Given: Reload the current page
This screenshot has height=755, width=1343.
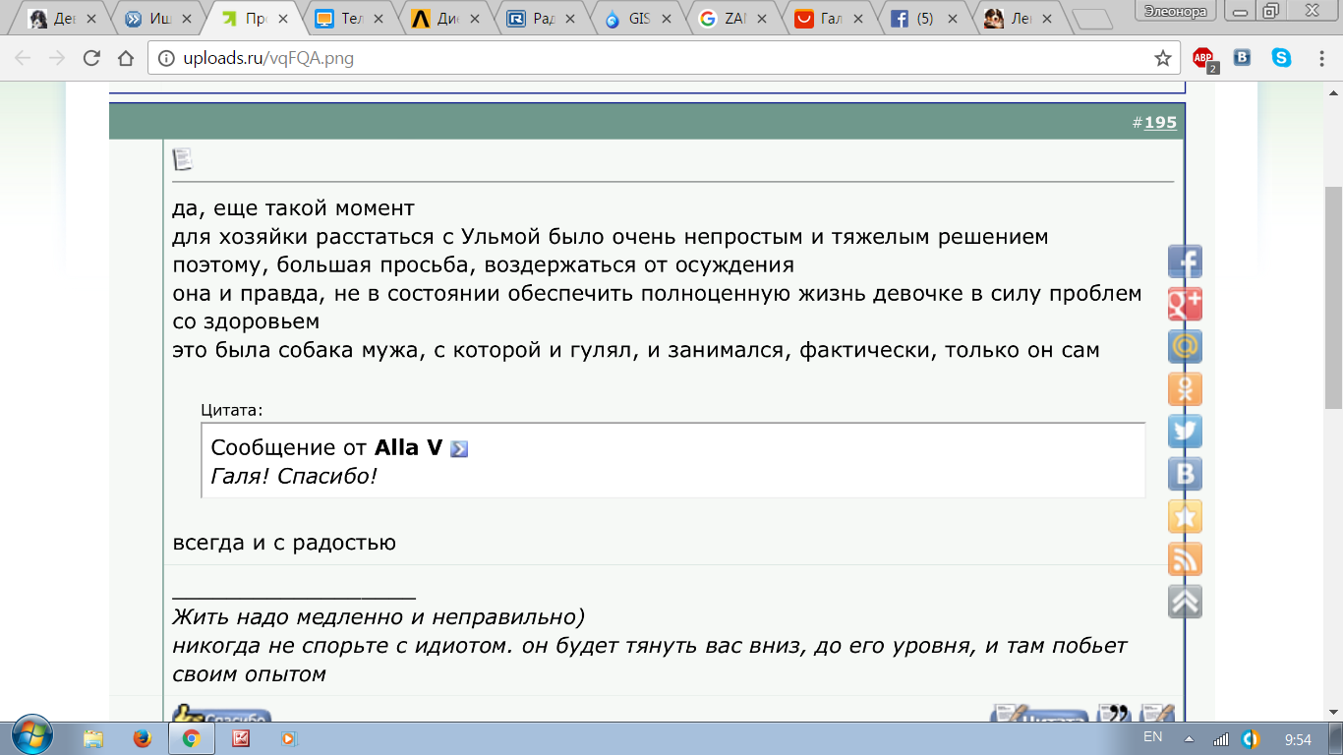Looking at the screenshot, I should (x=91, y=58).
